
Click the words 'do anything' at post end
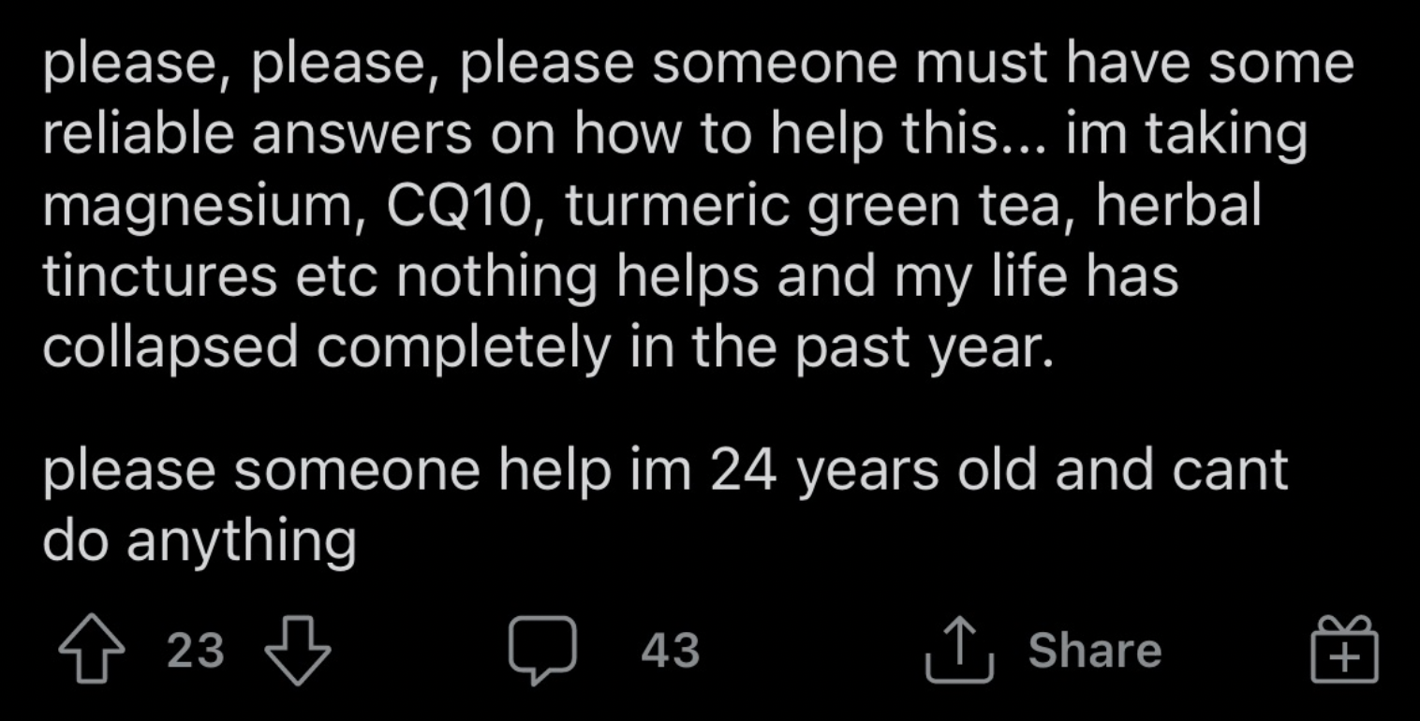point(200,542)
